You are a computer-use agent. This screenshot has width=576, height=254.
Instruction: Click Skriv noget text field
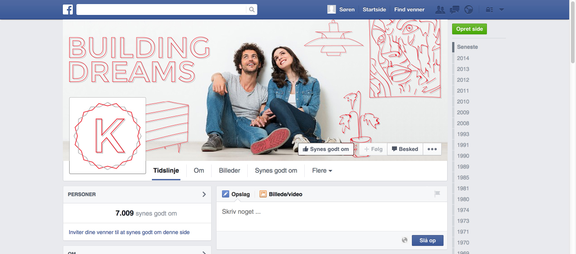(x=332, y=216)
